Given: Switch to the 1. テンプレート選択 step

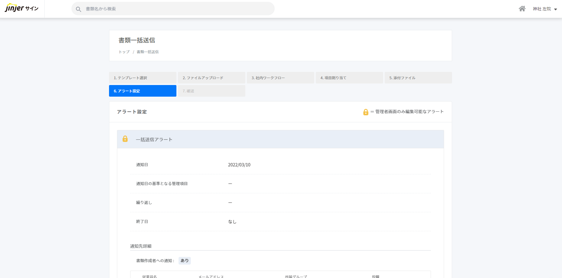Looking at the screenshot, I should [x=142, y=78].
